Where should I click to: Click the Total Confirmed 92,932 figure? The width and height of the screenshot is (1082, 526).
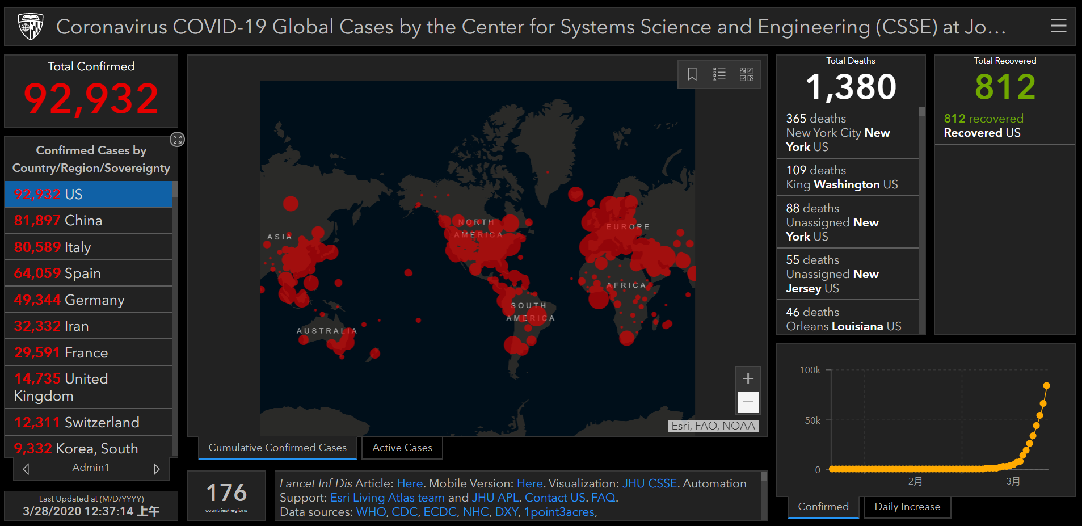(x=91, y=99)
